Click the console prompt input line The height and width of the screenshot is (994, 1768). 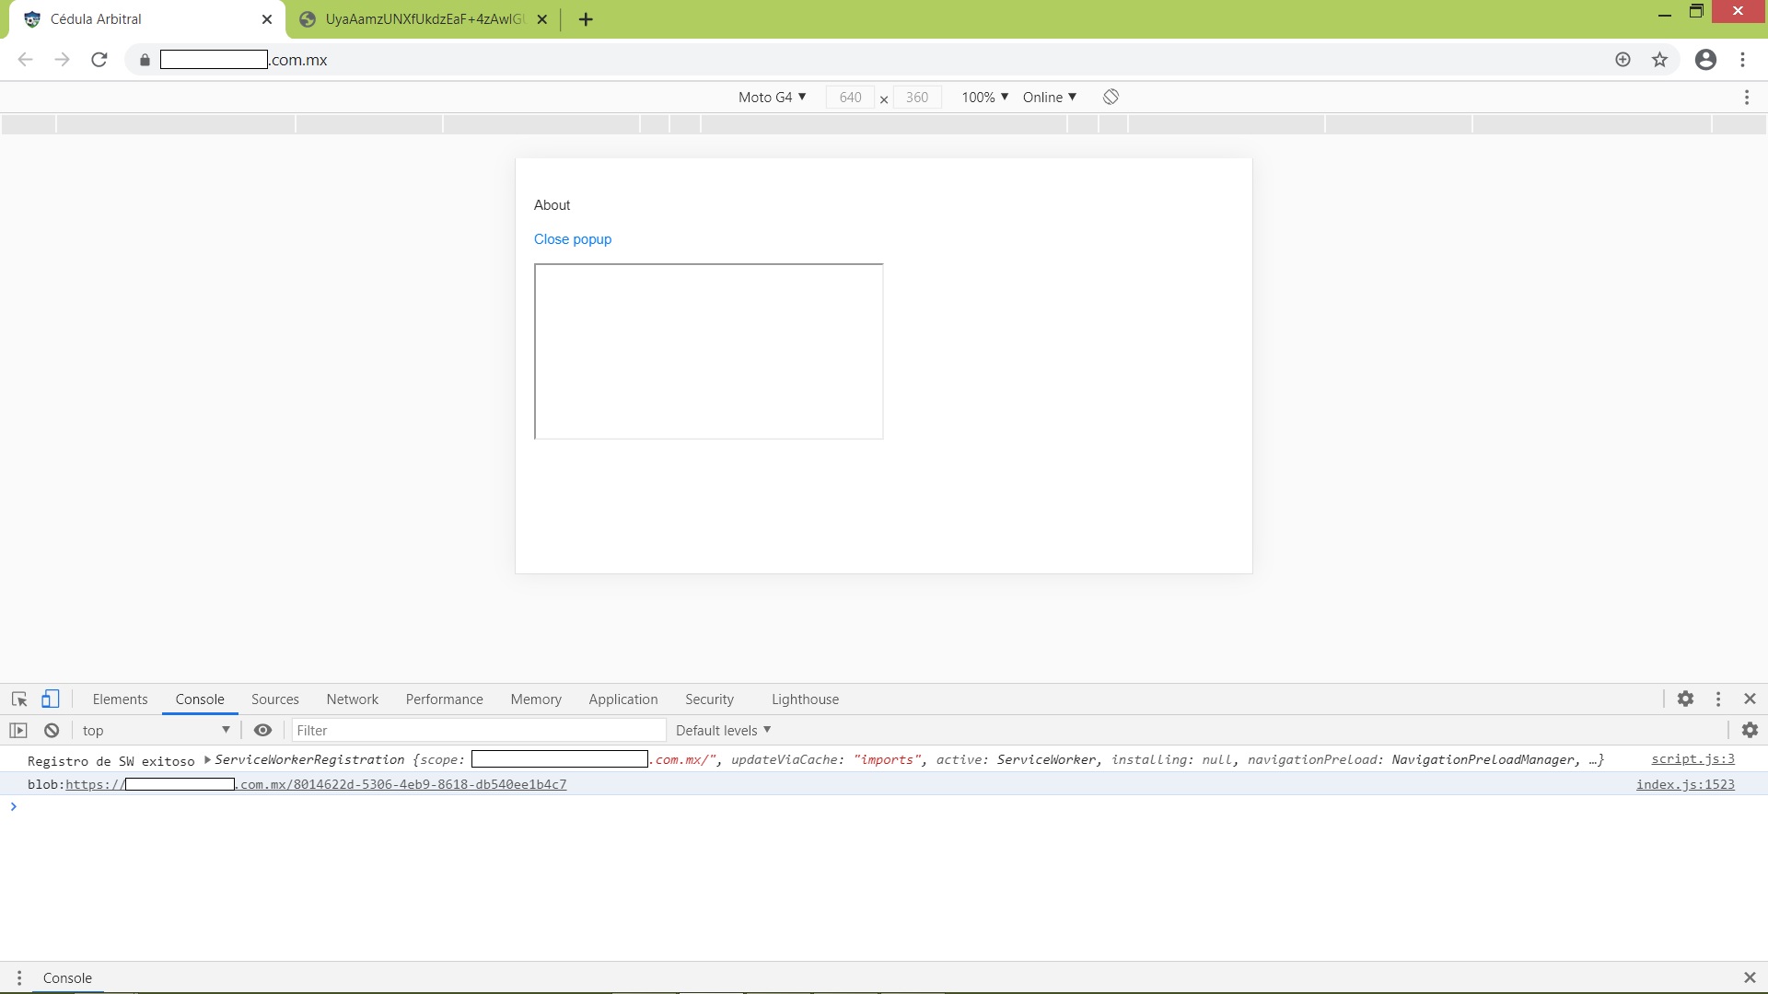[884, 806]
